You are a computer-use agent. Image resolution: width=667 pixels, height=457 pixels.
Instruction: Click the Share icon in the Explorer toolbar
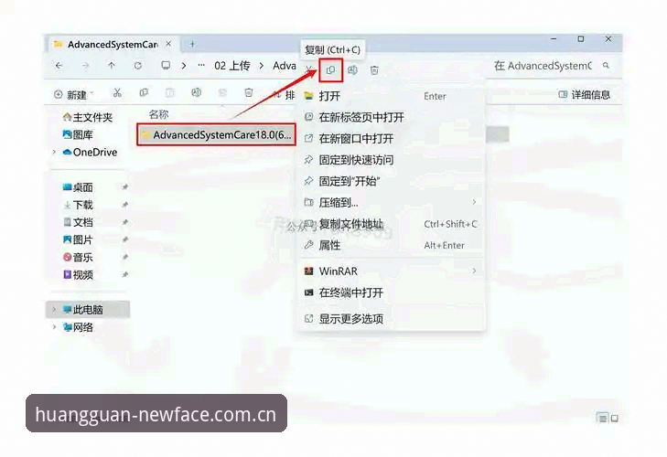(x=222, y=92)
